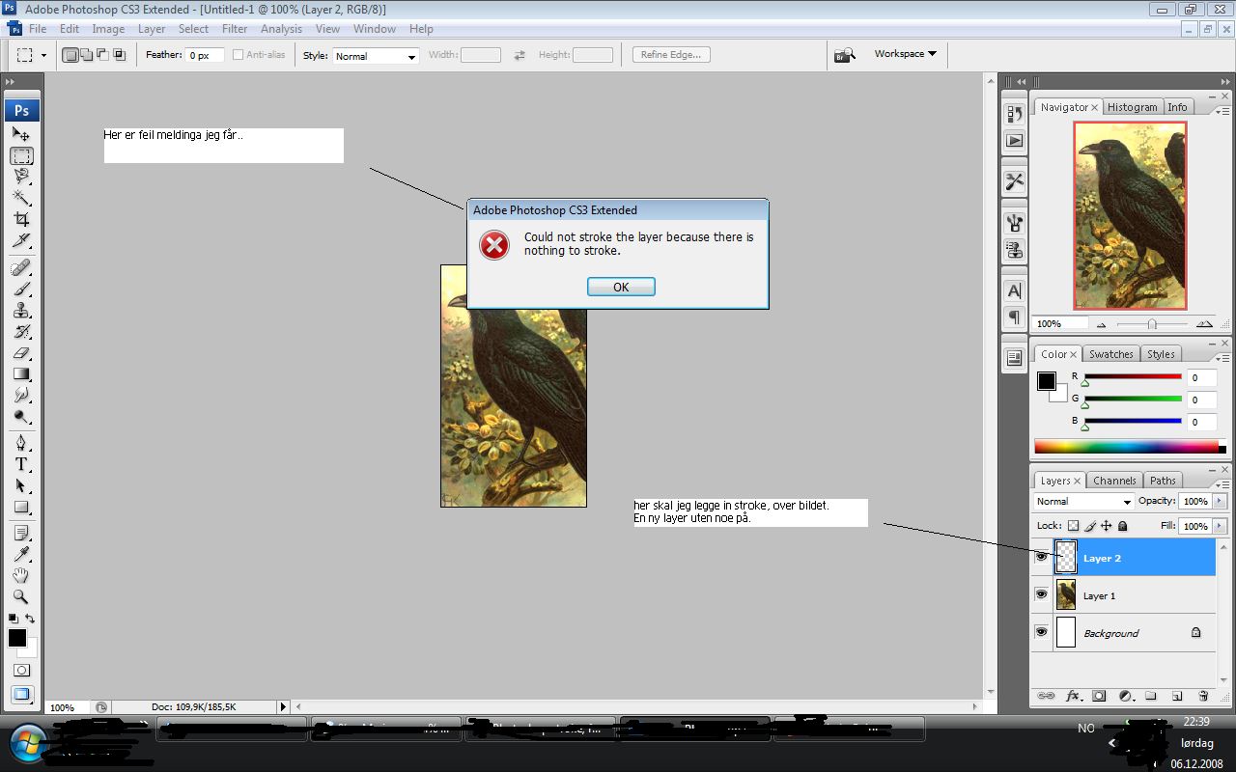Select the Gradient tool

point(21,373)
